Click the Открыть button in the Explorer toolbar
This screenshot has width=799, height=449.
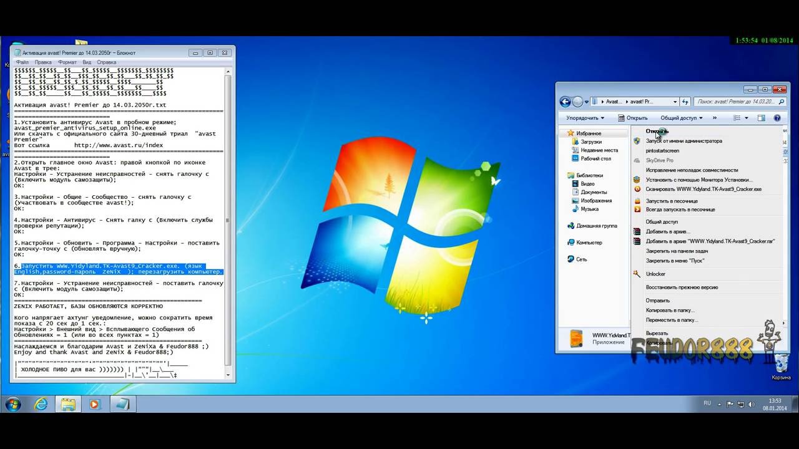point(633,118)
